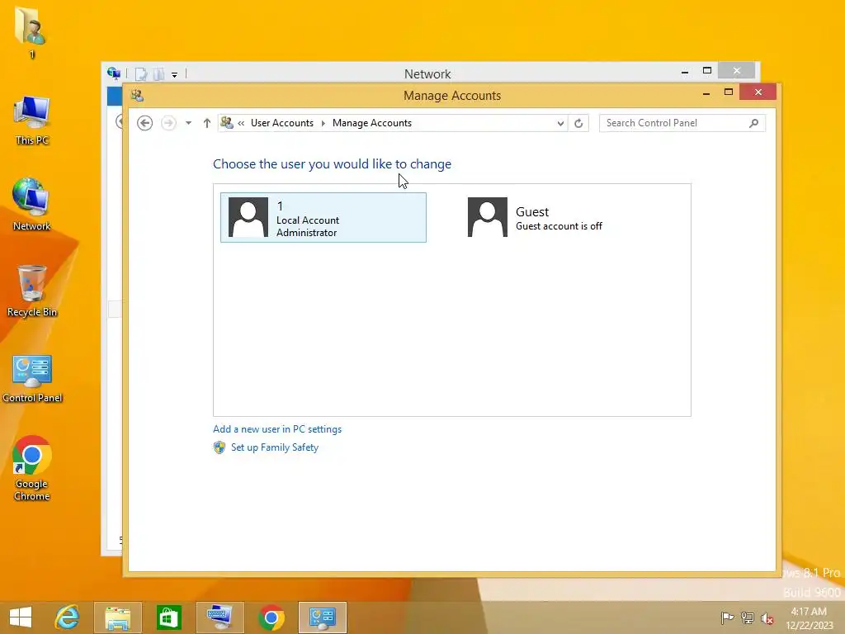Screen dimensions: 845x634
Task: Launch Google Chrome from the desktop
Action: 32,468
